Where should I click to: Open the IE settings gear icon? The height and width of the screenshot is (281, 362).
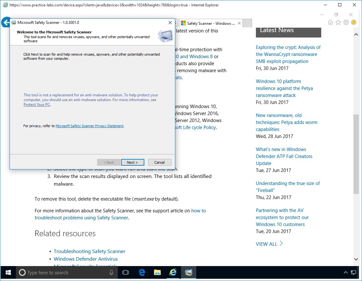pyautogui.click(x=346, y=23)
